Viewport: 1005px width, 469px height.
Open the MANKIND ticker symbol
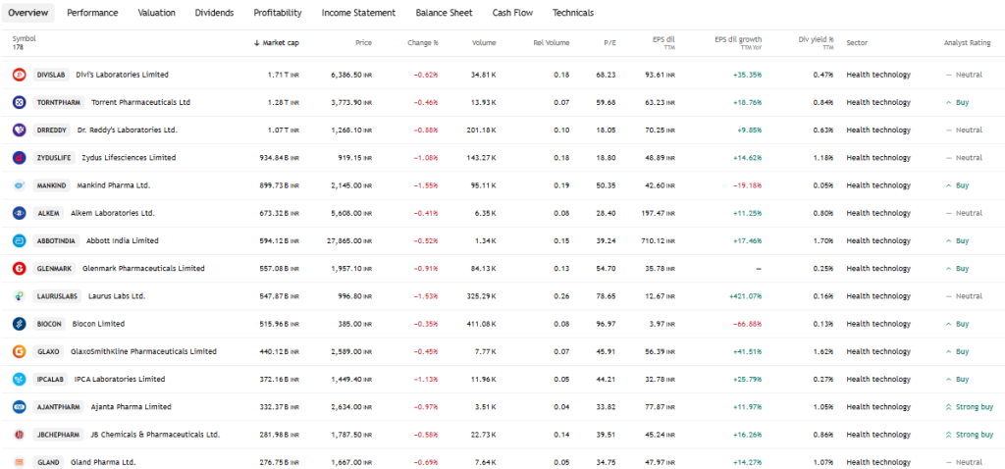51,185
